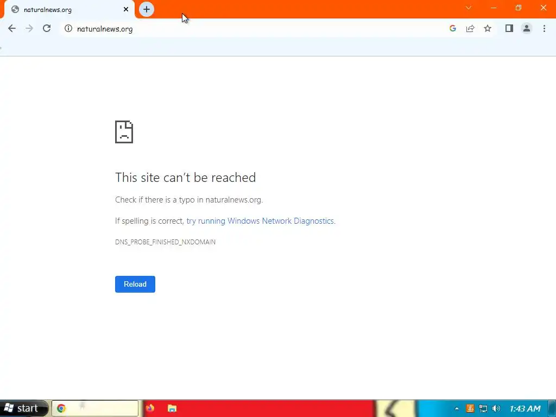Select the naturalnews.org tab
The height and width of the screenshot is (417, 556).
tap(69, 10)
